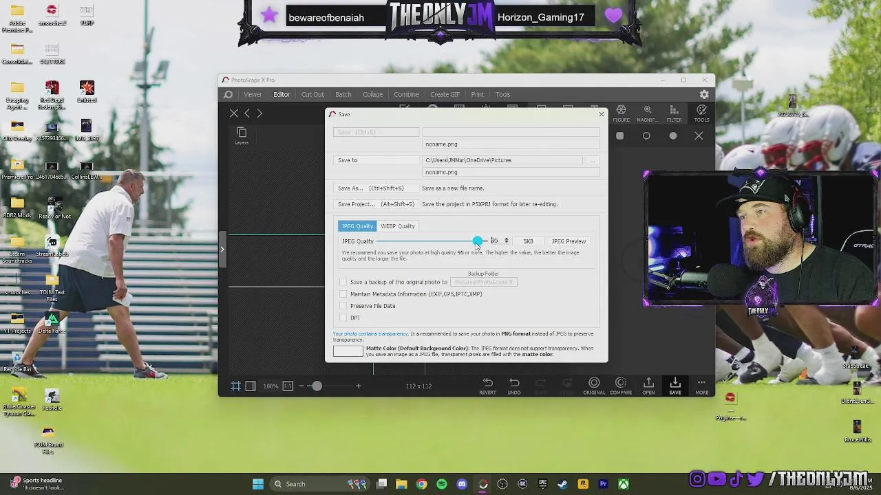Image resolution: width=881 pixels, height=495 pixels.
Task: Select the hollow circle shape icon
Action: point(646,136)
